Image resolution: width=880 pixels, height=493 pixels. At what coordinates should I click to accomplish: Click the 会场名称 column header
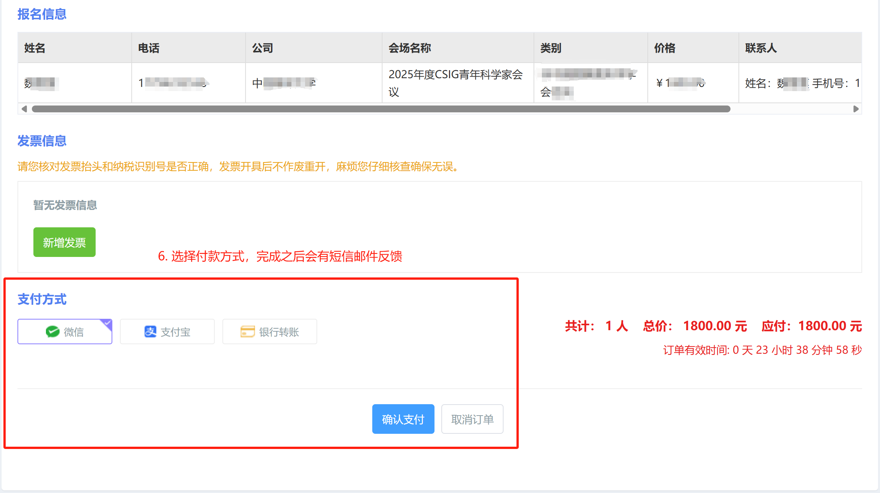tap(410, 48)
